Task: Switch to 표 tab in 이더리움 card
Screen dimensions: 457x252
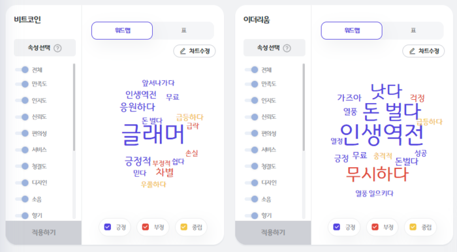Action: tap(413, 31)
